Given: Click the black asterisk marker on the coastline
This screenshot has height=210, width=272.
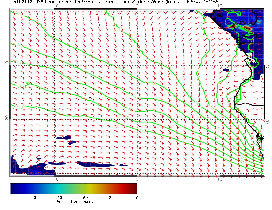Looking at the screenshot, I should pyautogui.click(x=261, y=138).
